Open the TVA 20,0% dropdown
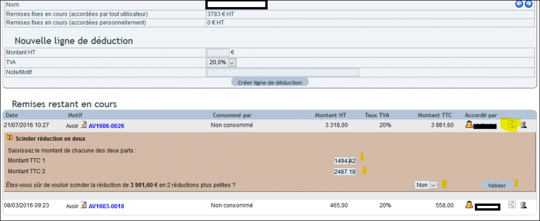Image resolution: width=540 pixels, height=221 pixels. point(222,62)
